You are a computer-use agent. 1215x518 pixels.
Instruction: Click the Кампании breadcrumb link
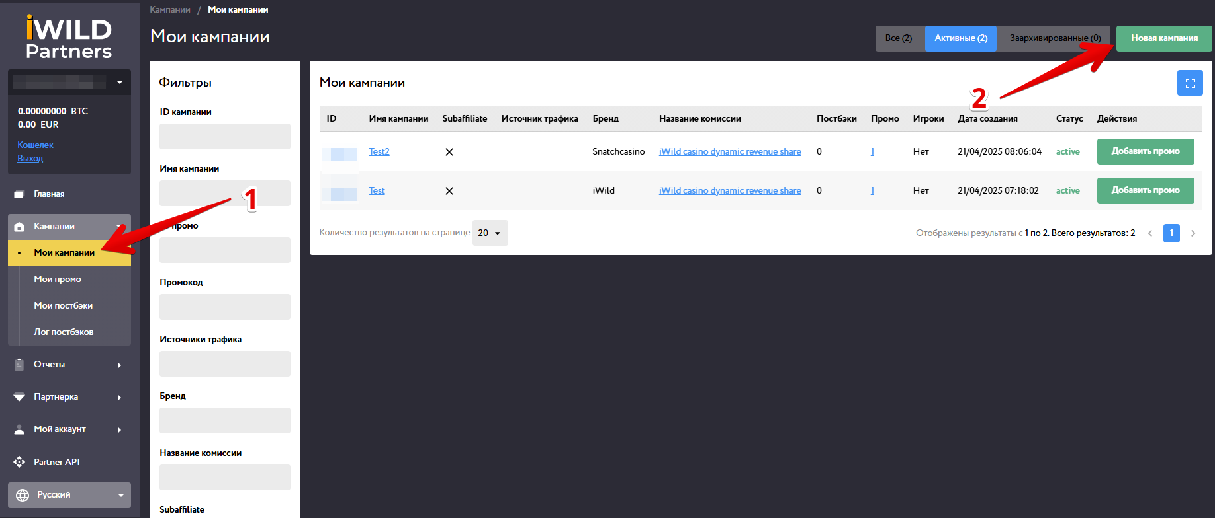[170, 9]
